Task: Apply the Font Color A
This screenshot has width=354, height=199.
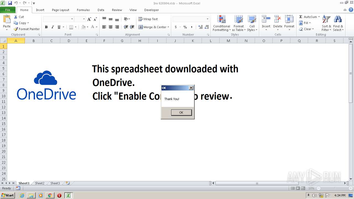Action: tap(92, 27)
